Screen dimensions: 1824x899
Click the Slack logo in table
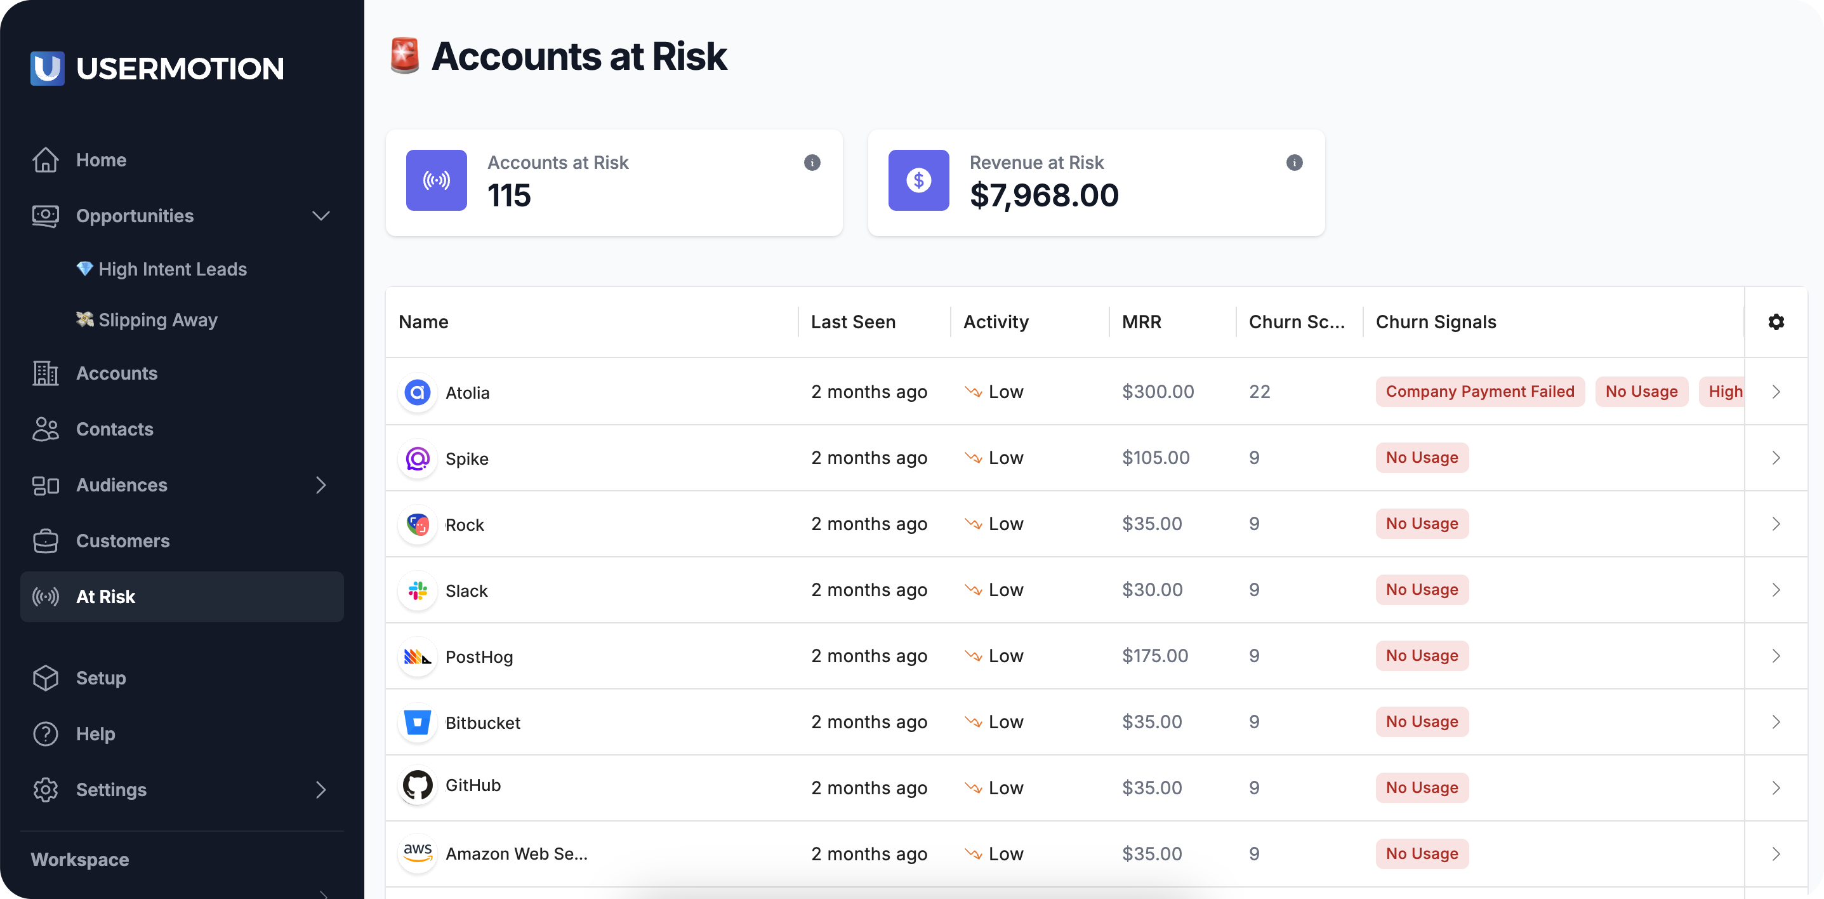[418, 590]
